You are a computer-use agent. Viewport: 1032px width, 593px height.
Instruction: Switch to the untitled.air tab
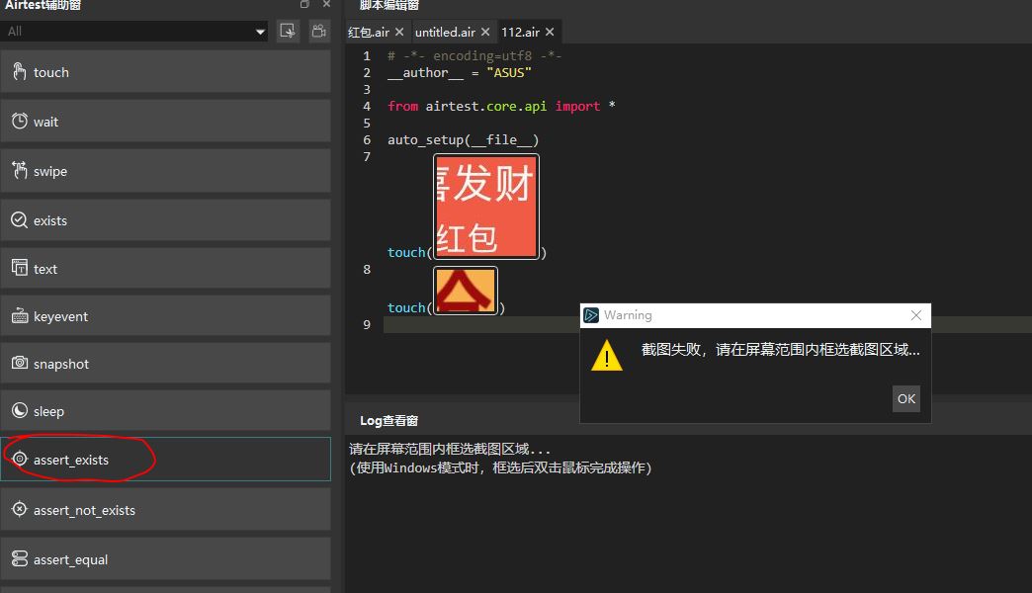445,32
